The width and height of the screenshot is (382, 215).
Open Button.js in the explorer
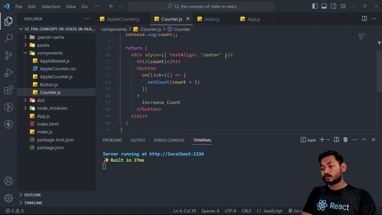(x=57, y=85)
